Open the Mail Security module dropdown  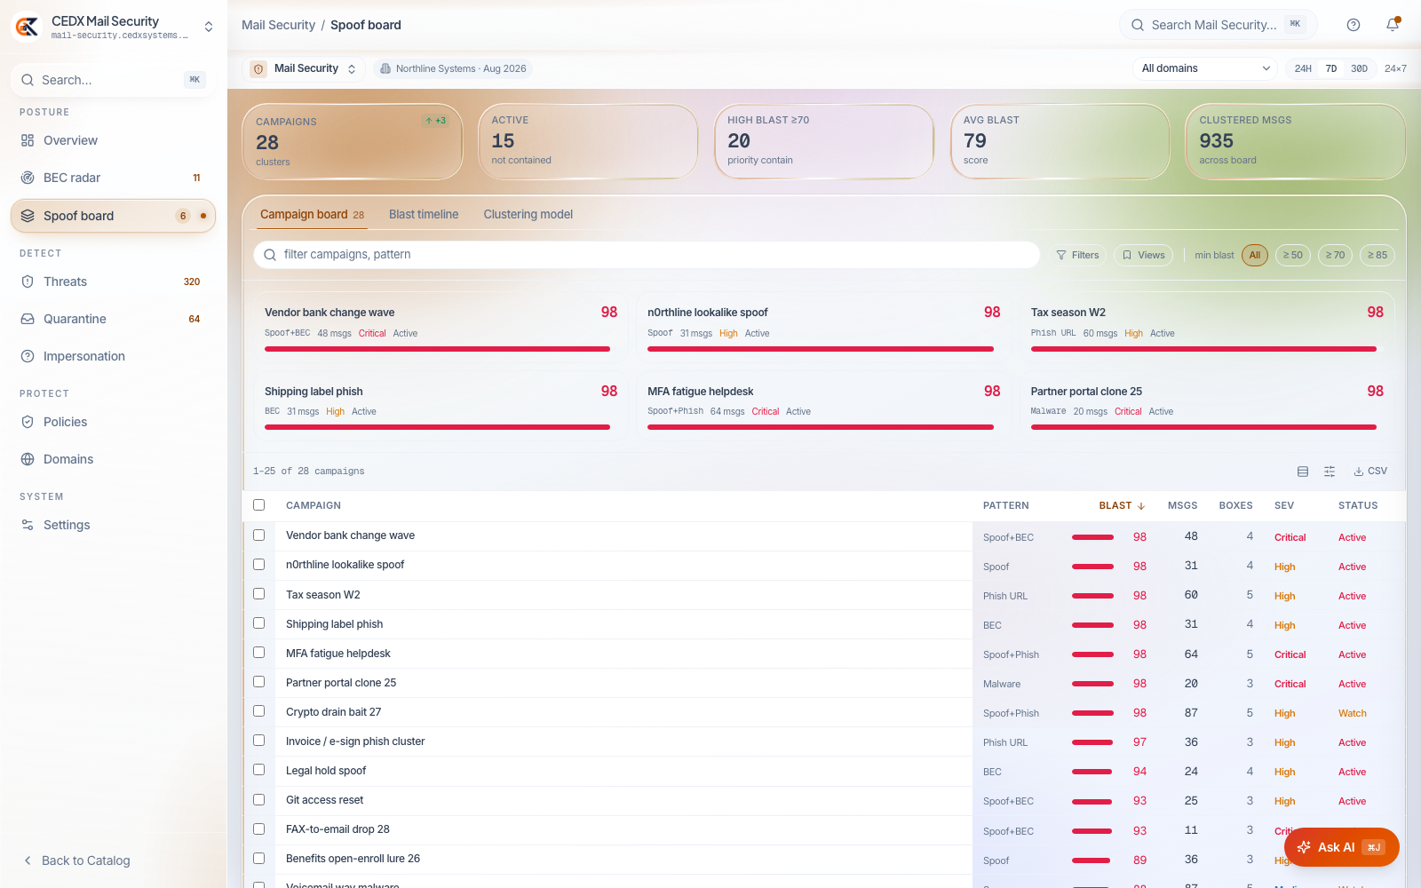pyautogui.click(x=304, y=68)
